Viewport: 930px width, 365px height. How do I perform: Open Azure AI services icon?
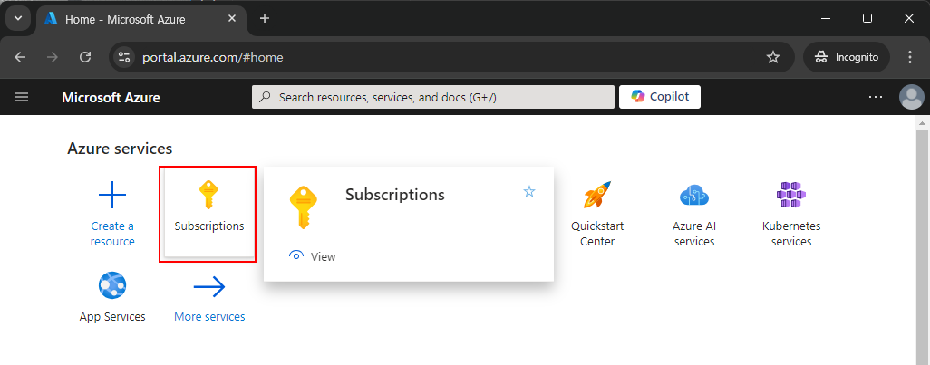click(694, 195)
